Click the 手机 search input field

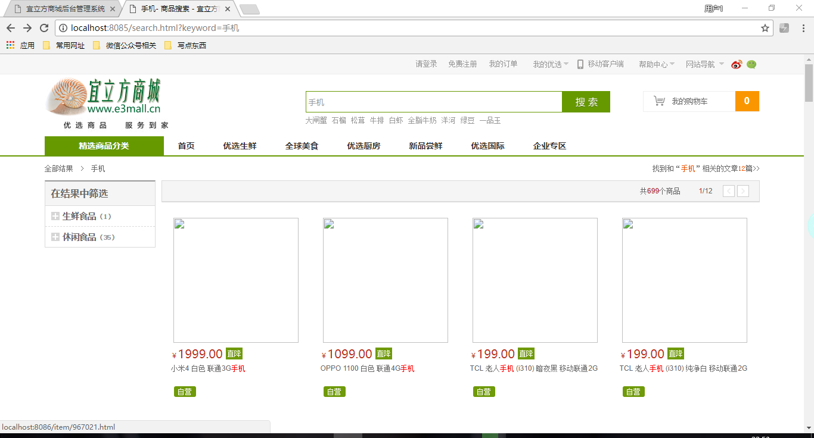(434, 102)
